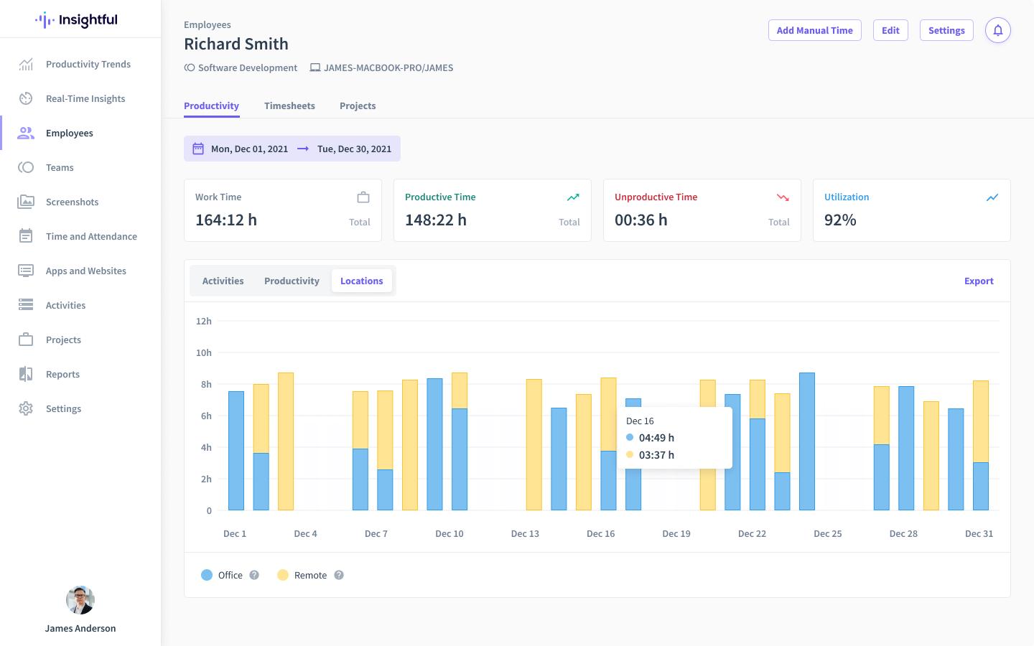
Task: Click the notification bell icon
Action: pyautogui.click(x=997, y=30)
